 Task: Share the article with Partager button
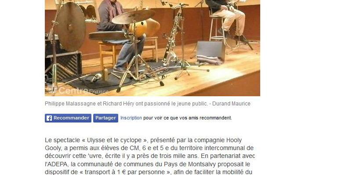(x=106, y=118)
